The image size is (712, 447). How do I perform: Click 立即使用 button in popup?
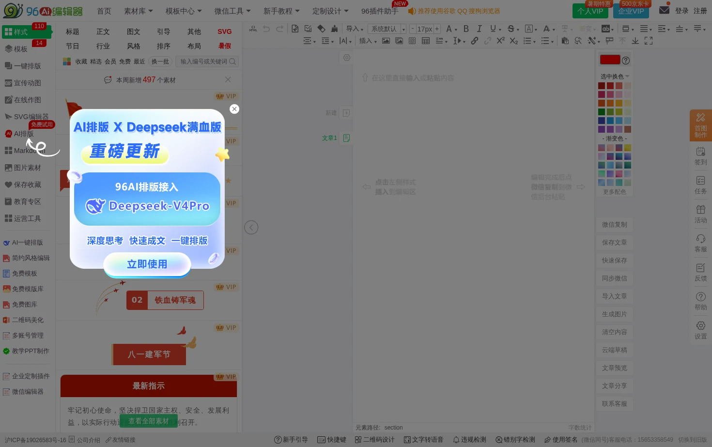tap(147, 264)
